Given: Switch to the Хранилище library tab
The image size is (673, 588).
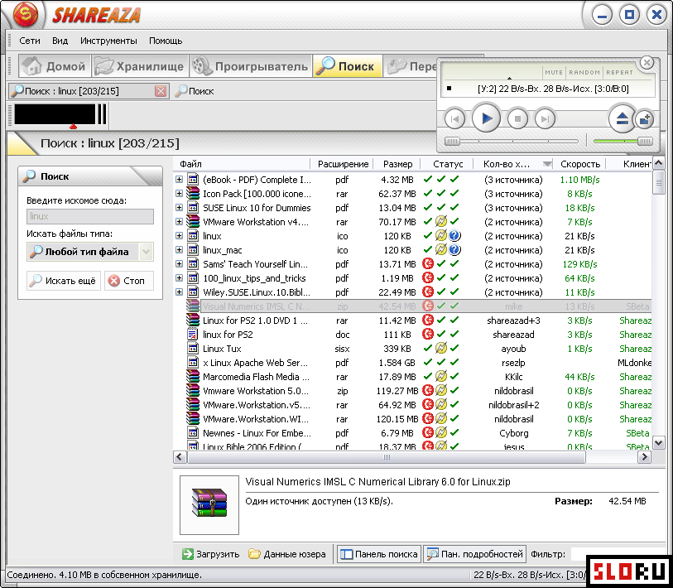Looking at the screenshot, I should coord(140,66).
